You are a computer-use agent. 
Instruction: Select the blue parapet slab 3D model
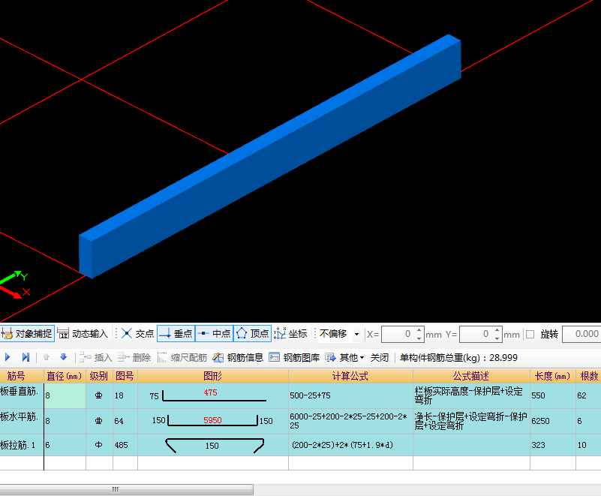270,156
